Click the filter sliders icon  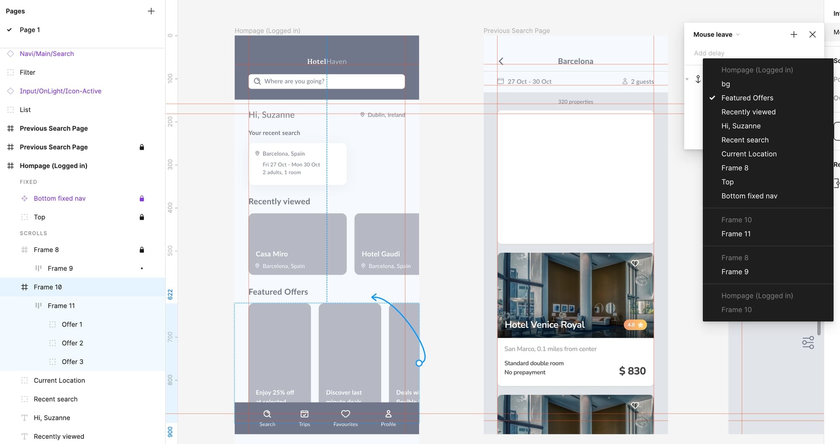tap(808, 343)
